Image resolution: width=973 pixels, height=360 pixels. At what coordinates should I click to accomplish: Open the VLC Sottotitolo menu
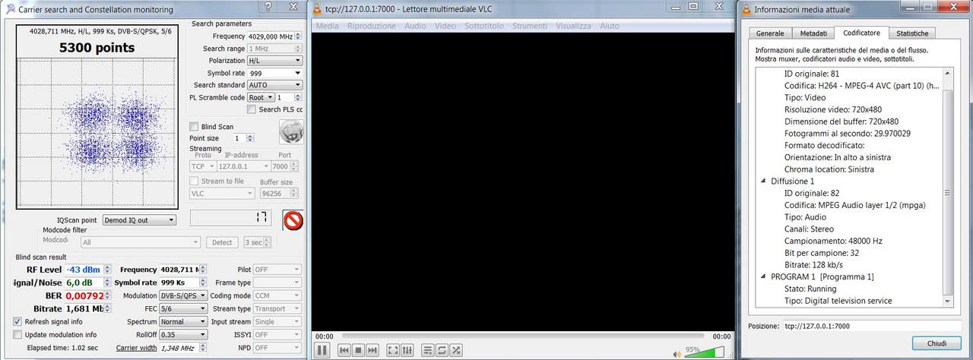coord(484,26)
